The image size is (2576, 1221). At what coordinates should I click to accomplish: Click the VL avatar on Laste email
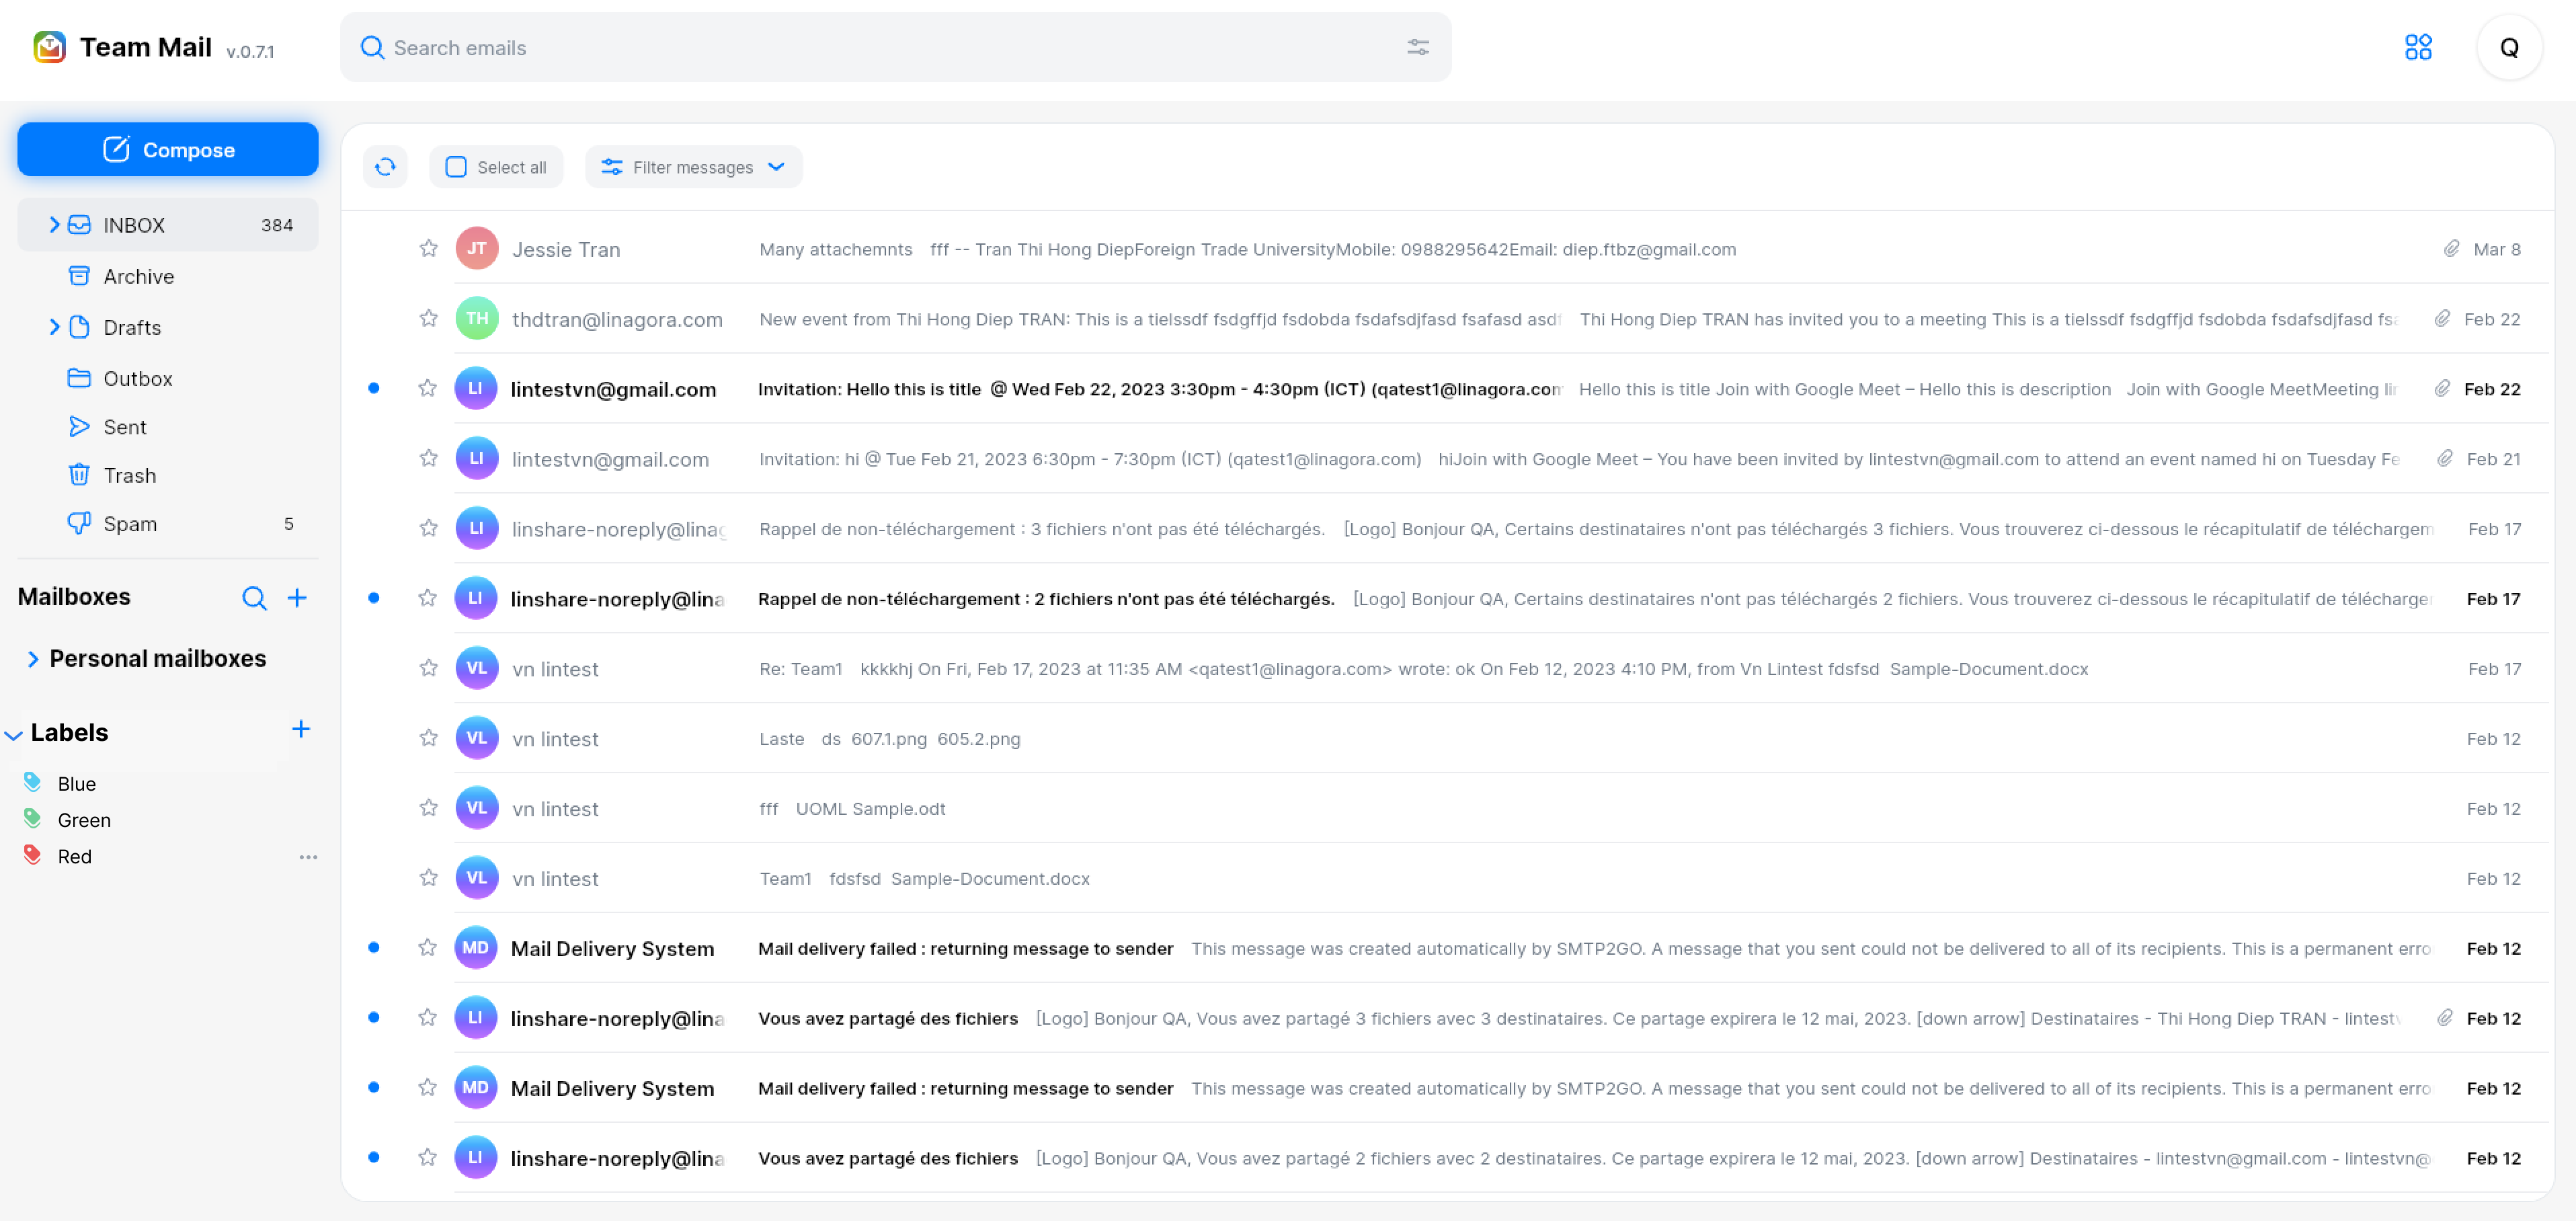pos(477,738)
